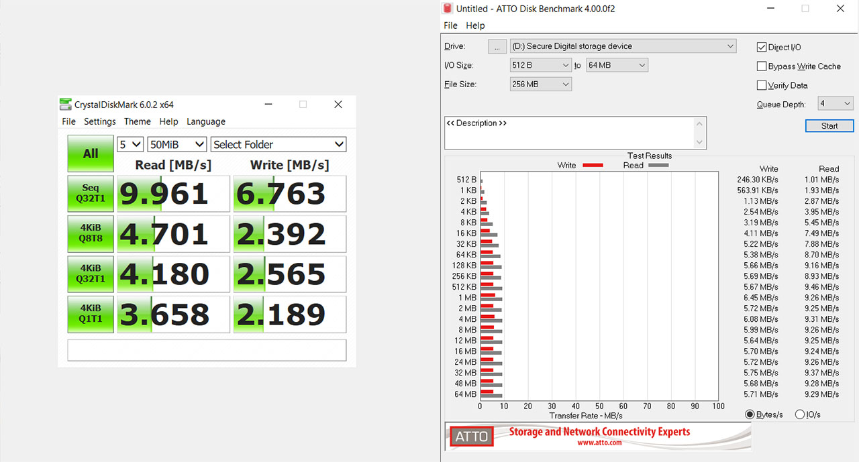Click the 4KiB Q8T8 read result 4.701
This screenshot has width=859, height=462.
tap(173, 233)
